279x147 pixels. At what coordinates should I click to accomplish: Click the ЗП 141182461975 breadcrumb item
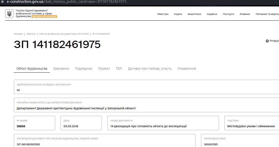click(x=101, y=34)
